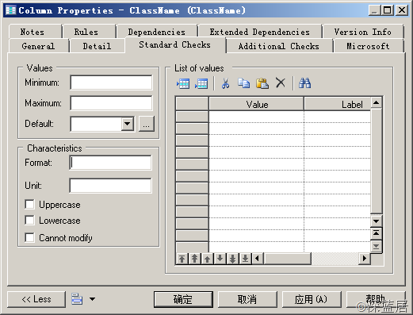Click the ellipsis button beside Default
413x315 pixels.
(147, 124)
